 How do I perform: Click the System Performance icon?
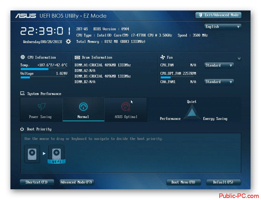(x=23, y=93)
